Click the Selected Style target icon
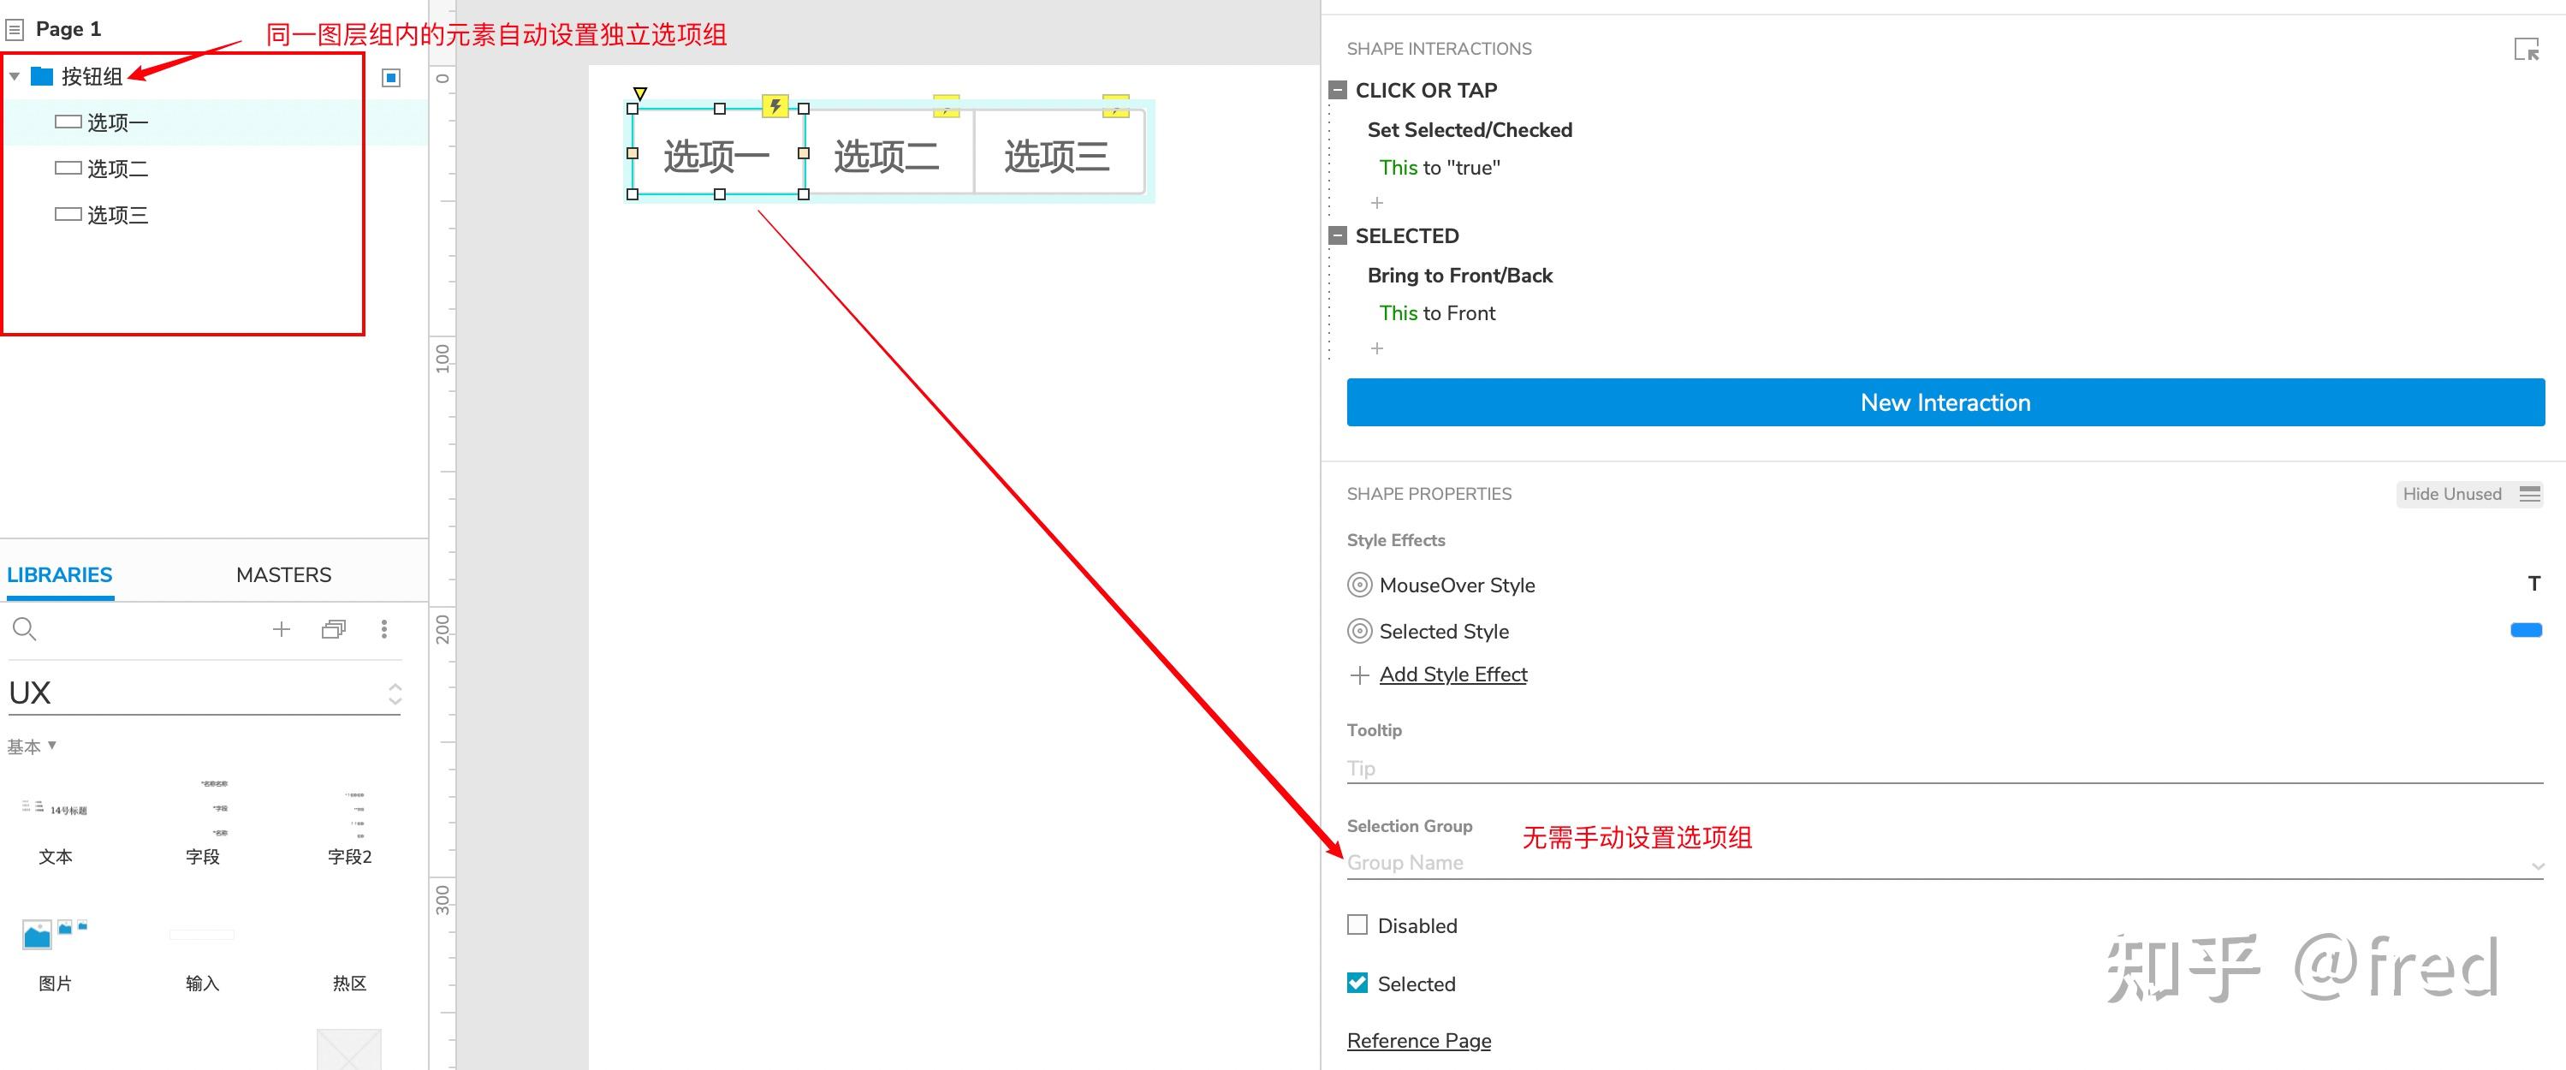 click(1358, 631)
